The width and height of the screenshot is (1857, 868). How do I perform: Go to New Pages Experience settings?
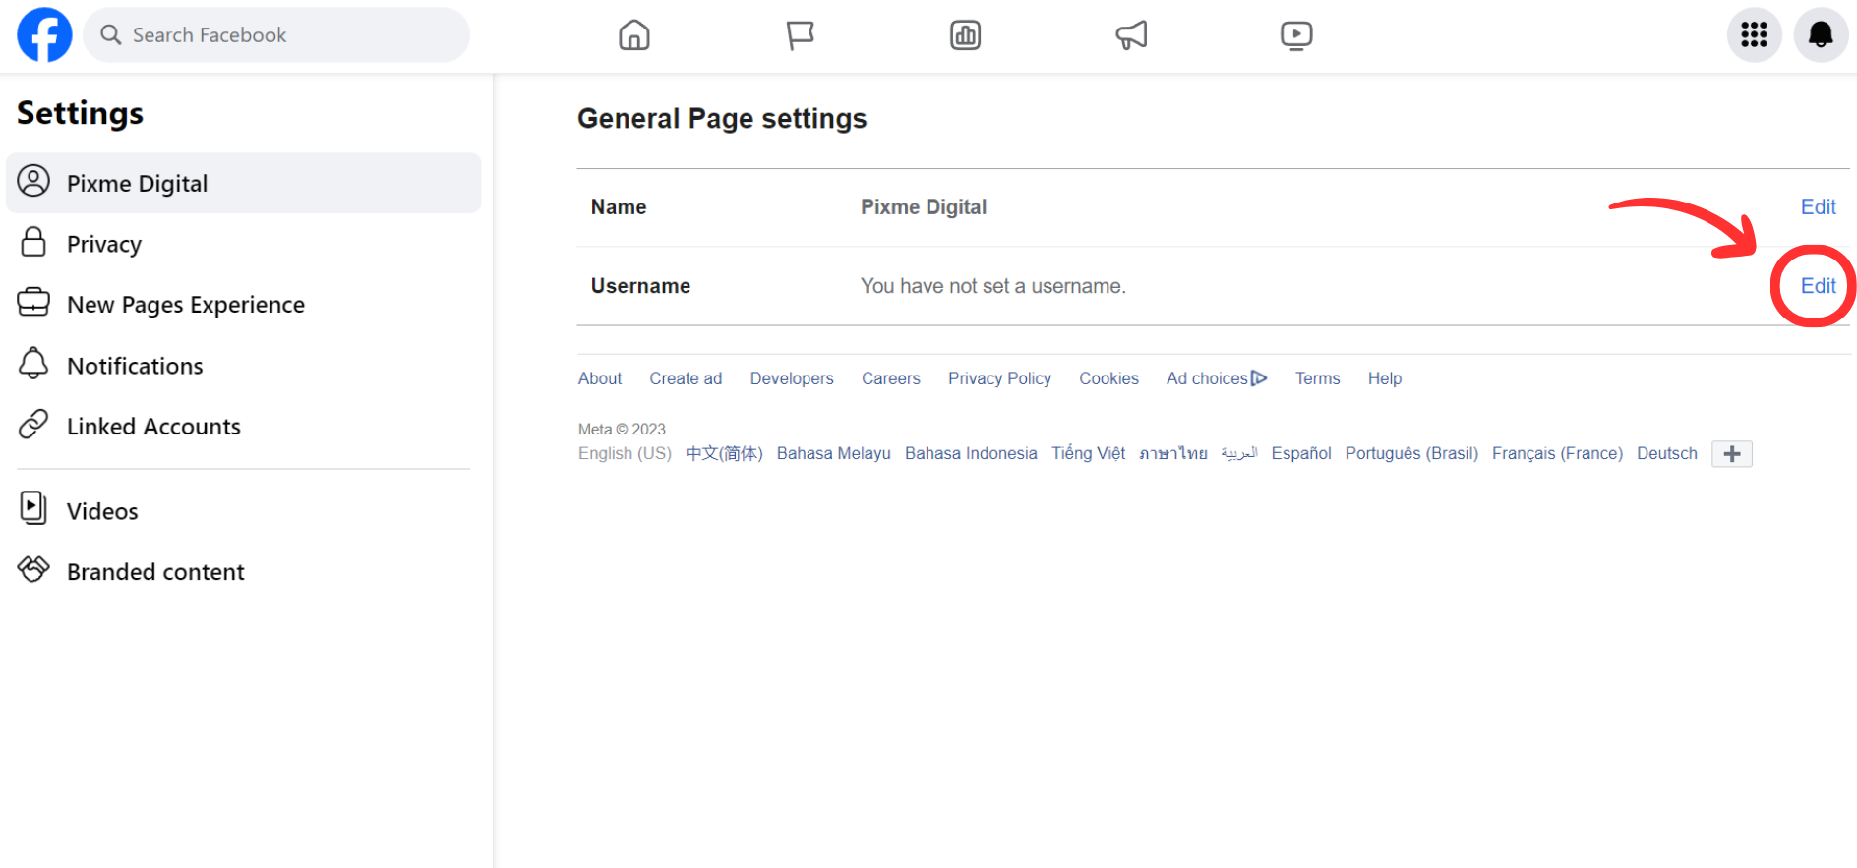coord(185,305)
